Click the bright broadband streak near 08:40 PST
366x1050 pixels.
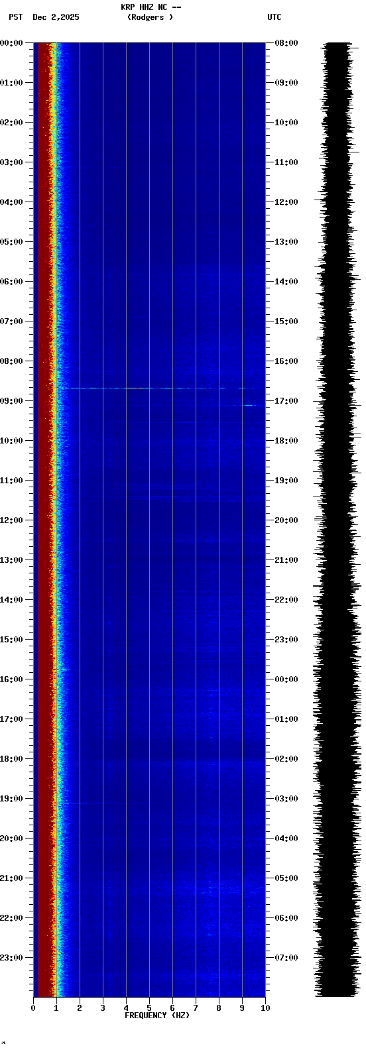coord(162,388)
